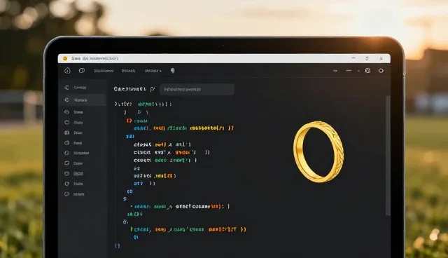Click the editor's vertical scrollbar

pos(388,156)
